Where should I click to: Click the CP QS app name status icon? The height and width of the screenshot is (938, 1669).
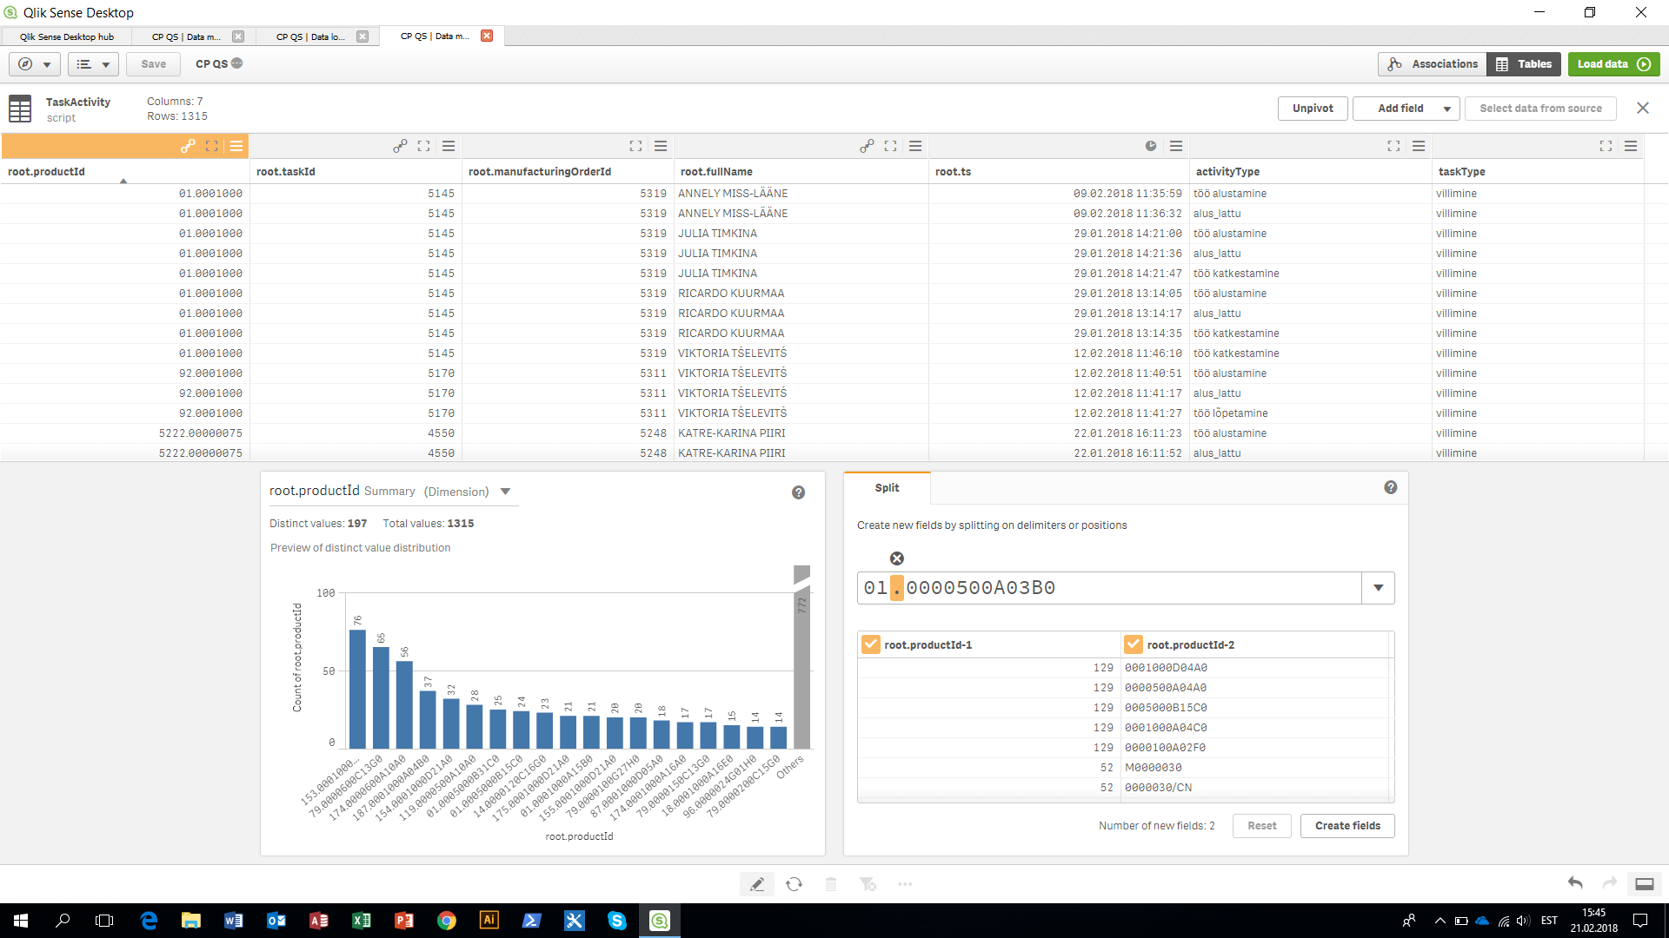237,63
